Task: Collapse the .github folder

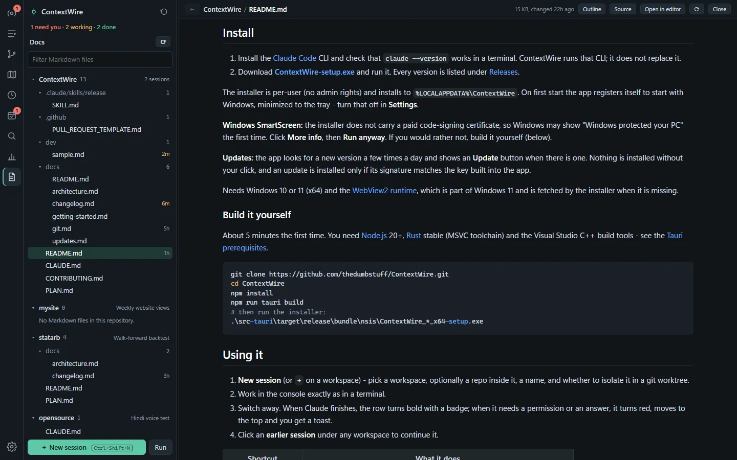Action: pyautogui.click(x=40, y=118)
